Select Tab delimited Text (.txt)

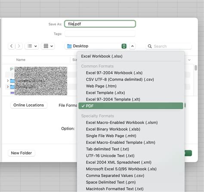pyautogui.click(x=131, y=149)
